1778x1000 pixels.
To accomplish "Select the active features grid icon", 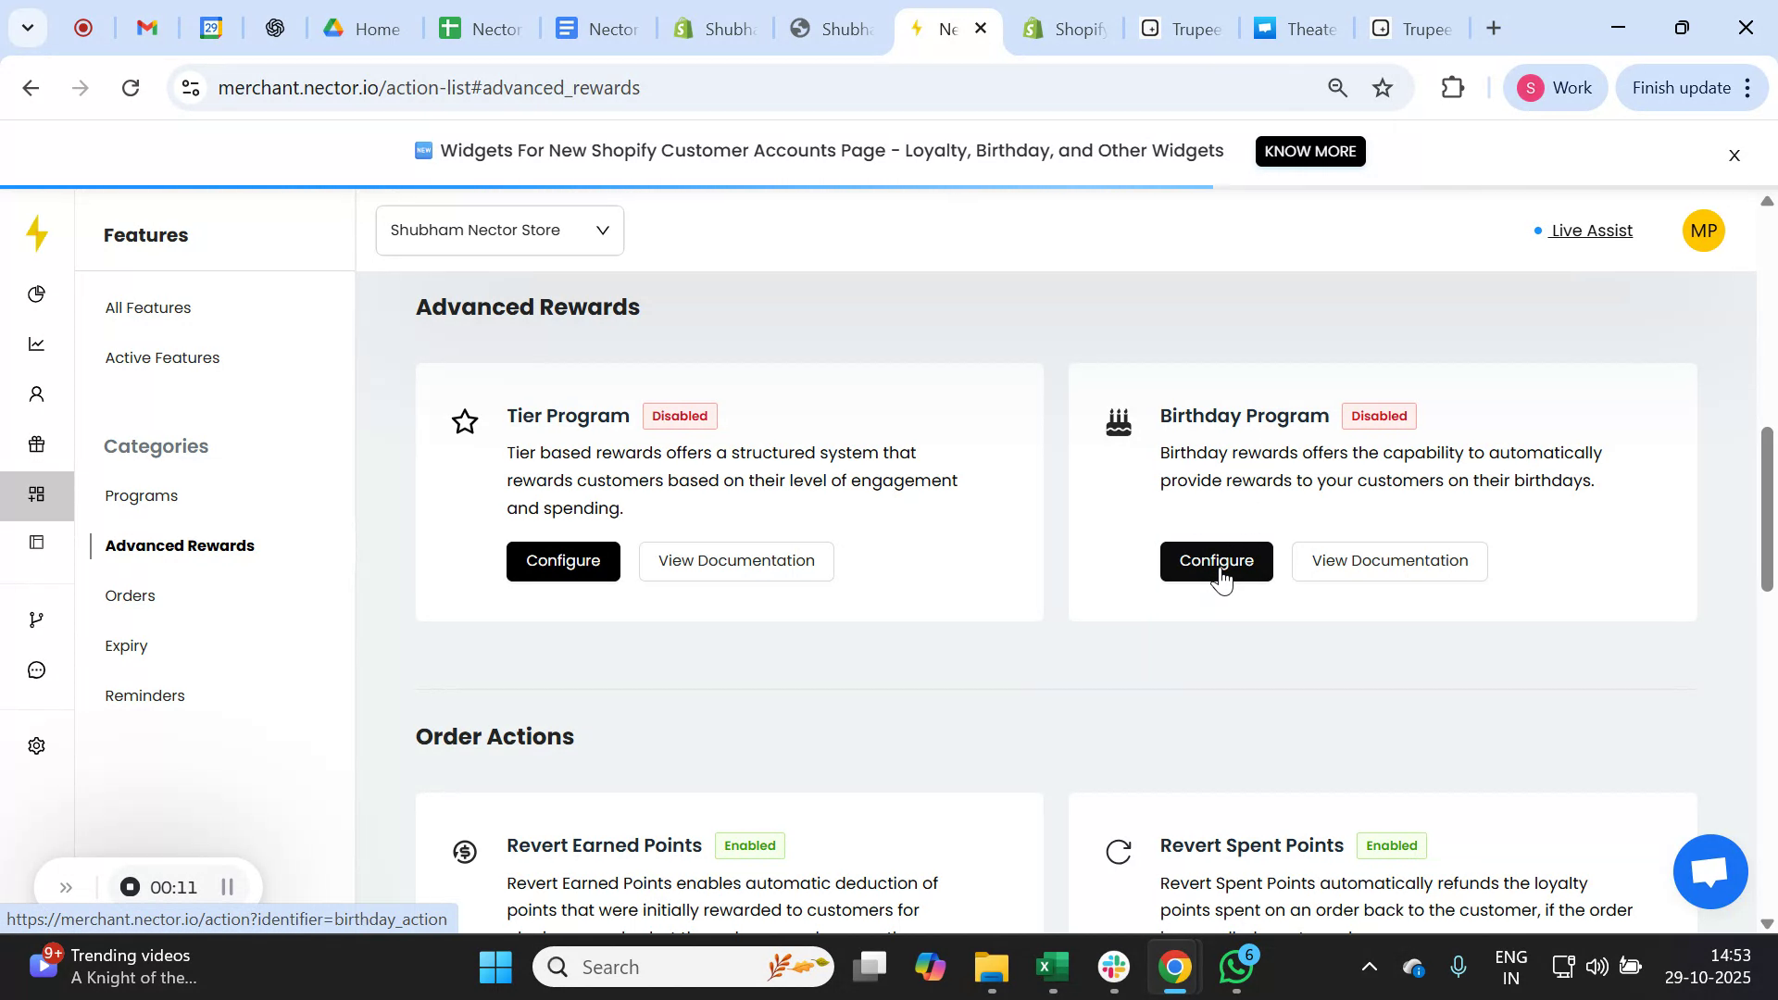I will (x=36, y=494).
